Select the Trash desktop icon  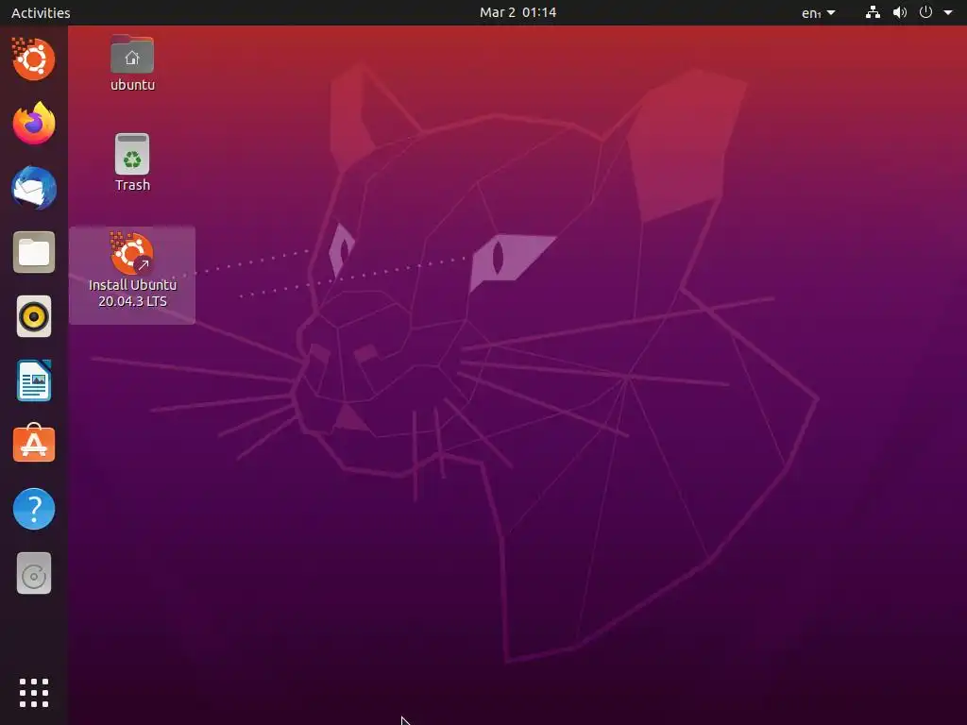pos(132,162)
